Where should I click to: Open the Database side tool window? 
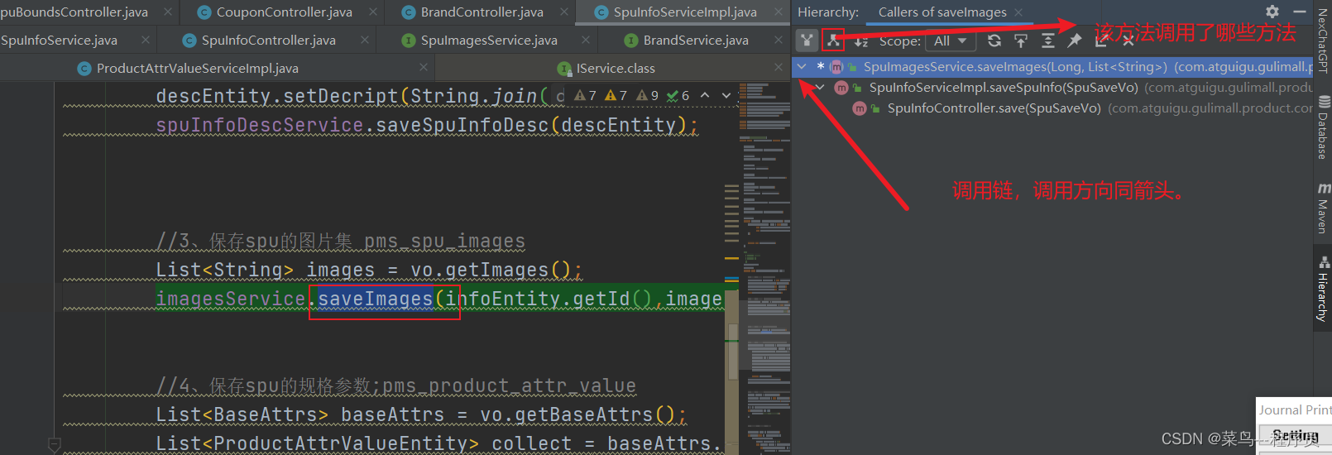[1322, 127]
